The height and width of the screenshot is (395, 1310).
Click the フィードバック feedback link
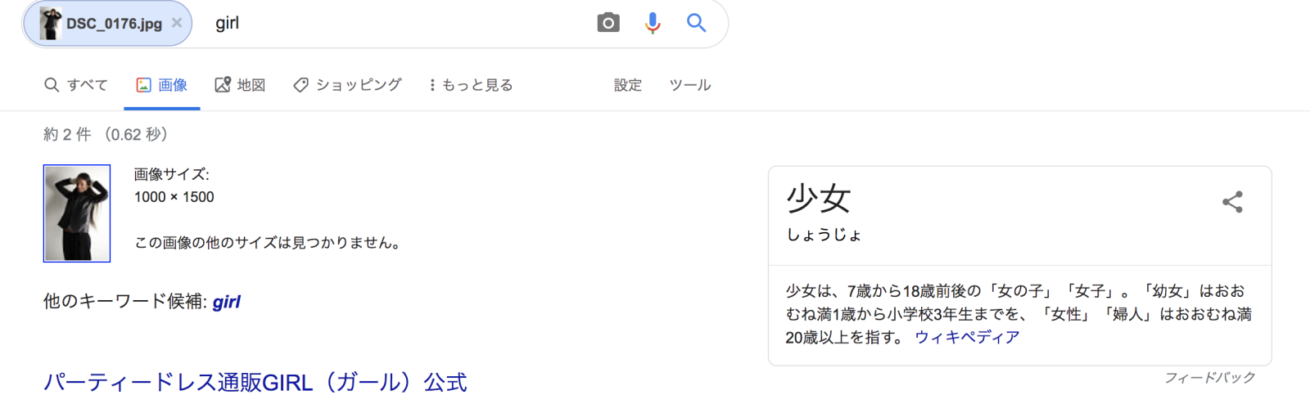[1210, 378]
